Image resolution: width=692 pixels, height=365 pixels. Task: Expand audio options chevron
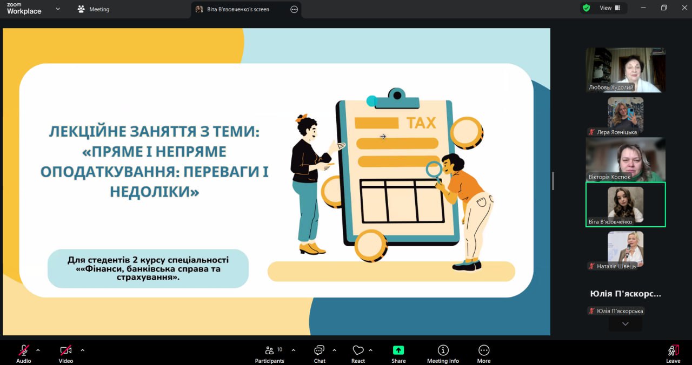(x=38, y=350)
